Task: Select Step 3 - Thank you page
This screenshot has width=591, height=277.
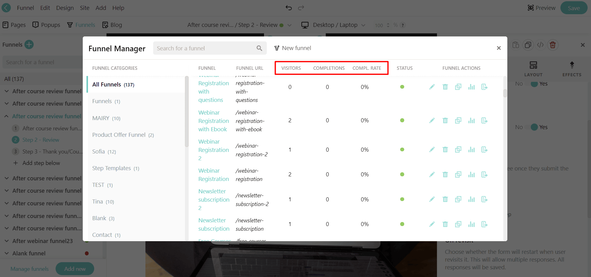Action: 52,151
